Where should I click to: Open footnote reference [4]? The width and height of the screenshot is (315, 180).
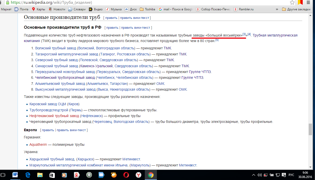tap(249, 34)
